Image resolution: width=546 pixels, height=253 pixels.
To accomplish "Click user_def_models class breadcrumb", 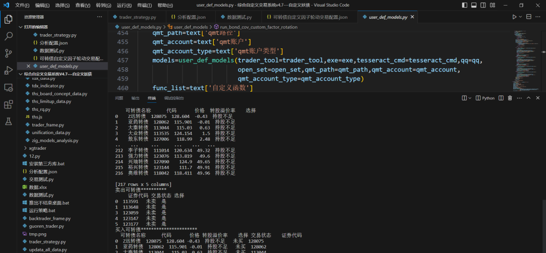I will tap(188, 27).
